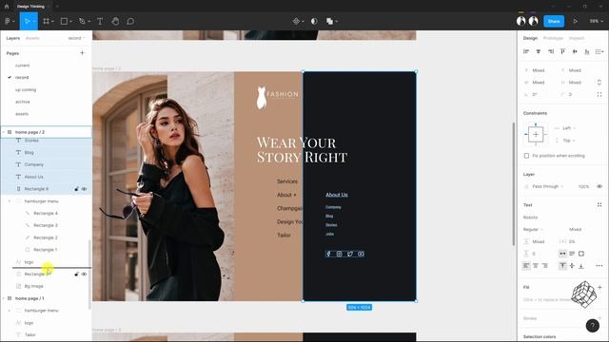Image resolution: width=609 pixels, height=342 pixels.
Task: Select Fixed size text resizing
Action: coord(581,254)
